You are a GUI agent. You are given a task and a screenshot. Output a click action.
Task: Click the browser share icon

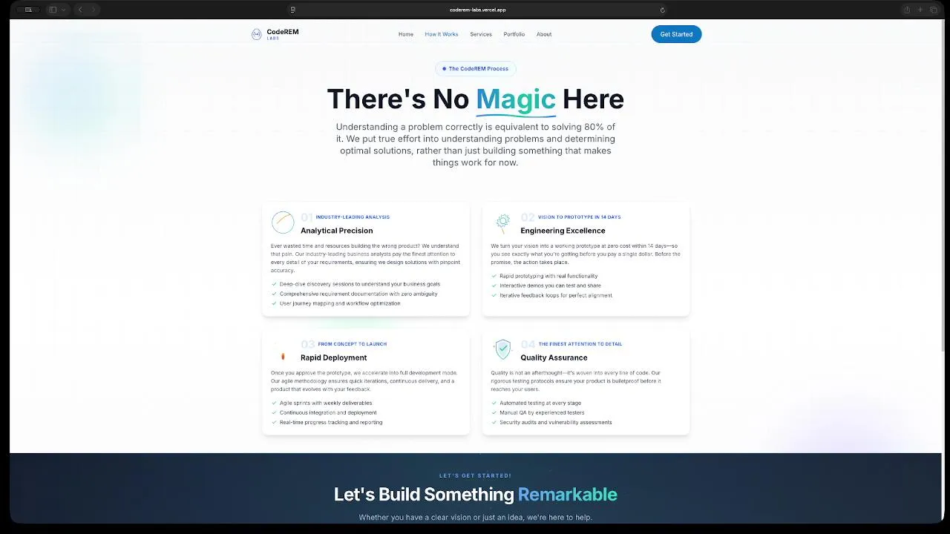point(906,10)
